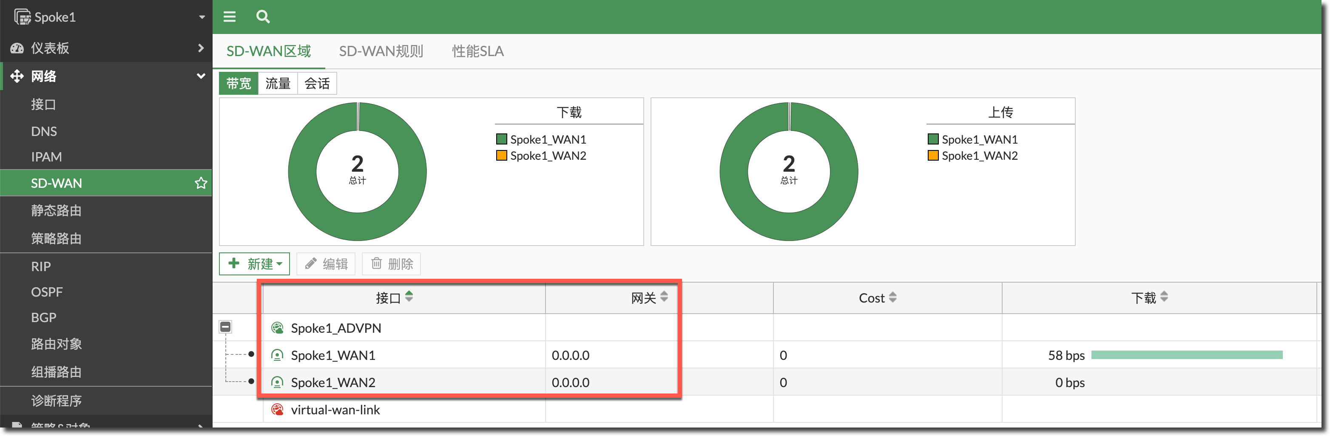Image resolution: width=1330 pixels, height=436 pixels.
Task: Open the 性能SLA tab
Action: (x=477, y=51)
